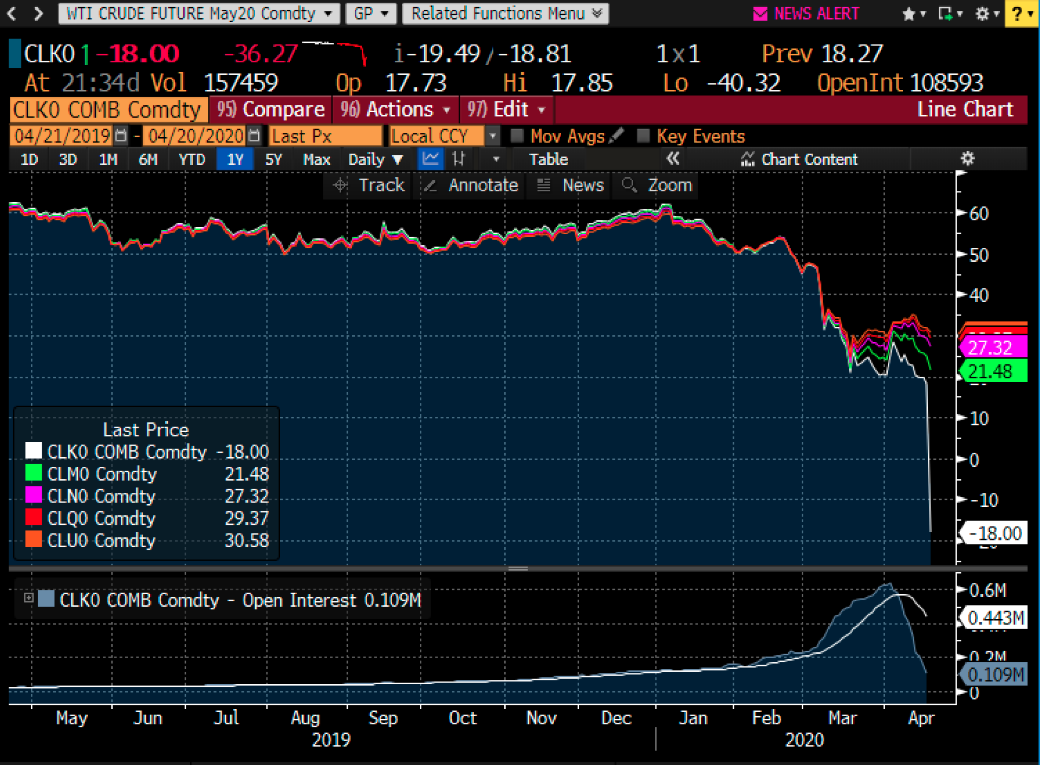The width and height of the screenshot is (1040, 765).
Task: Open the Daily interval dropdown
Action: coord(376,159)
